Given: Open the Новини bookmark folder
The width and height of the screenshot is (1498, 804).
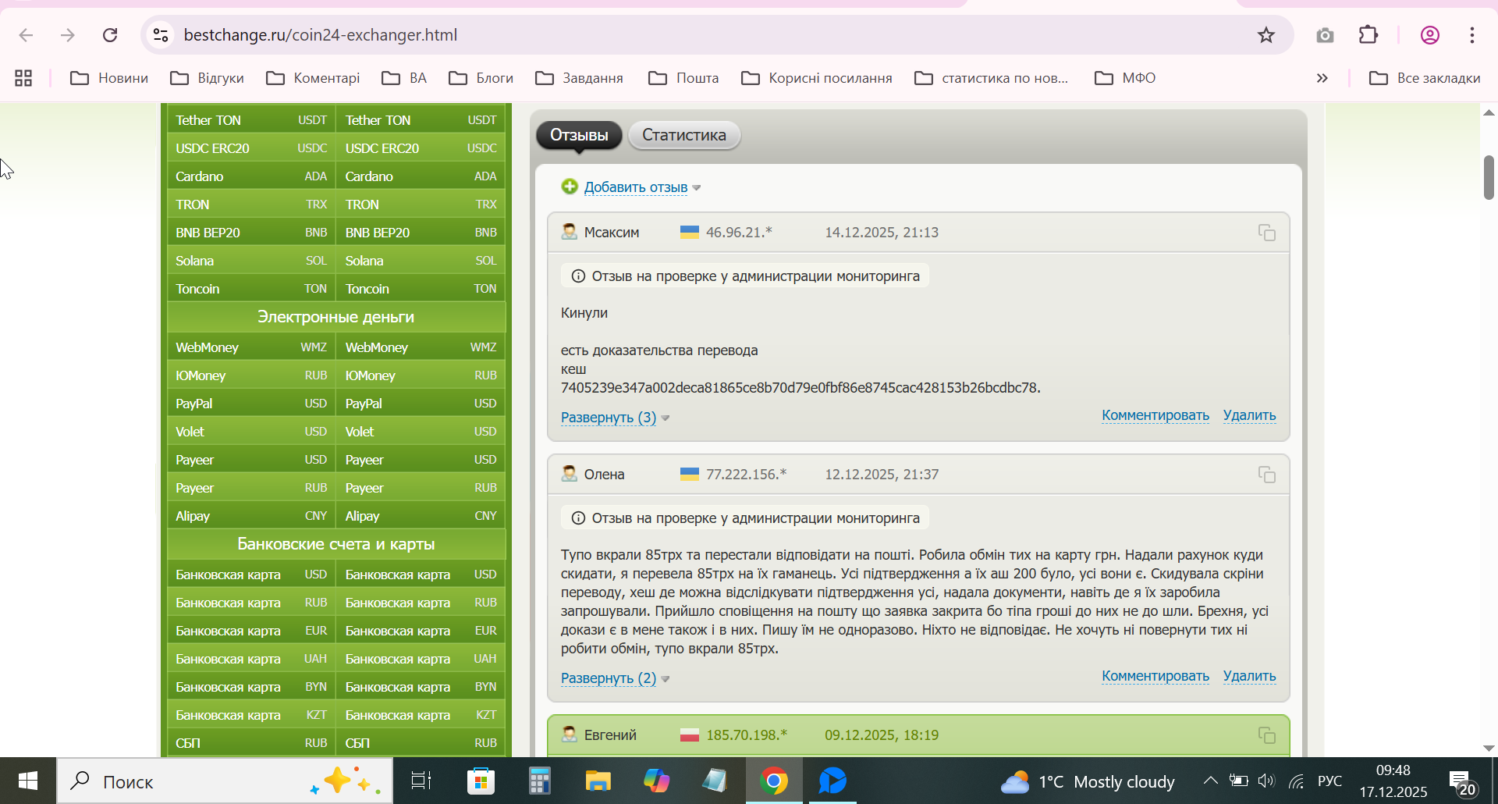Looking at the screenshot, I should coord(109,78).
